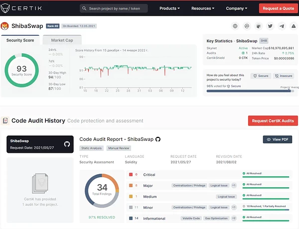Click the CertiK logo in header
The width and height of the screenshot is (299, 229).
tap(21, 8)
